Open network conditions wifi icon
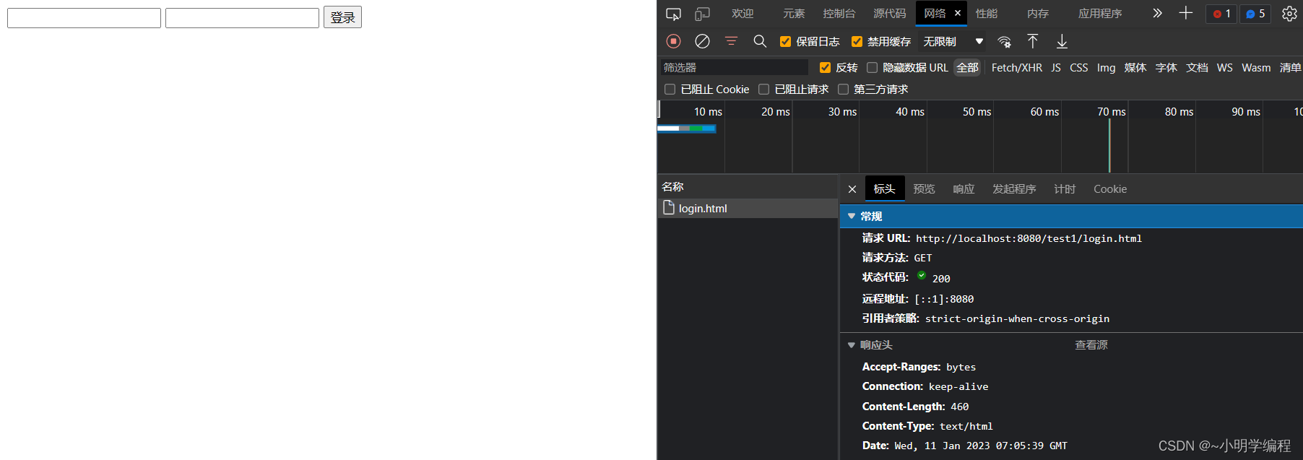This screenshot has width=1303, height=460. (1004, 42)
